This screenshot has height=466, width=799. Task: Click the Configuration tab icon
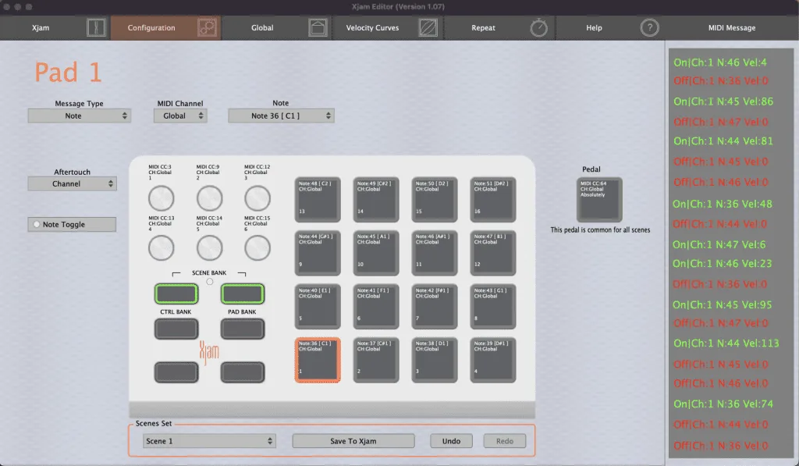pos(207,27)
